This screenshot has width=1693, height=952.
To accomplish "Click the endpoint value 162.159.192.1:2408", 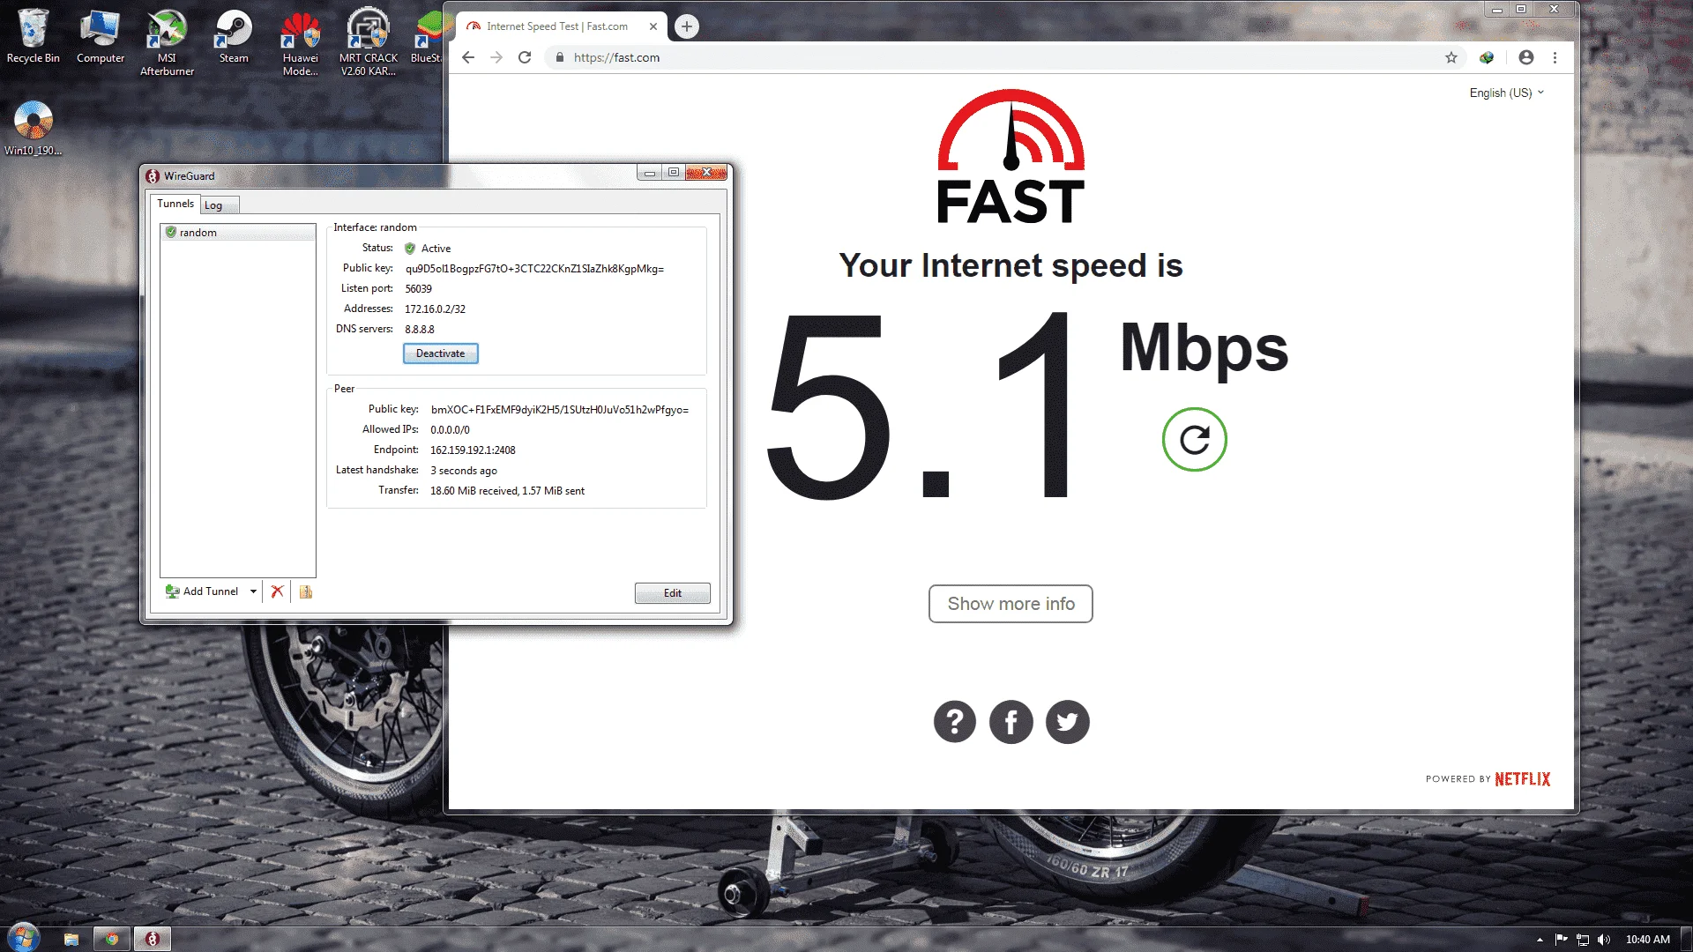I will pos(473,450).
